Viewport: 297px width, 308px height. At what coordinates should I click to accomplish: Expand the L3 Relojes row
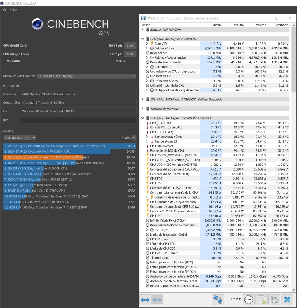[147, 229]
